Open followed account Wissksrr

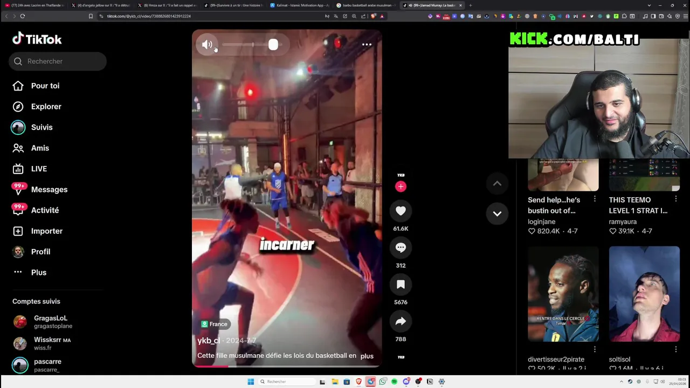(52, 343)
